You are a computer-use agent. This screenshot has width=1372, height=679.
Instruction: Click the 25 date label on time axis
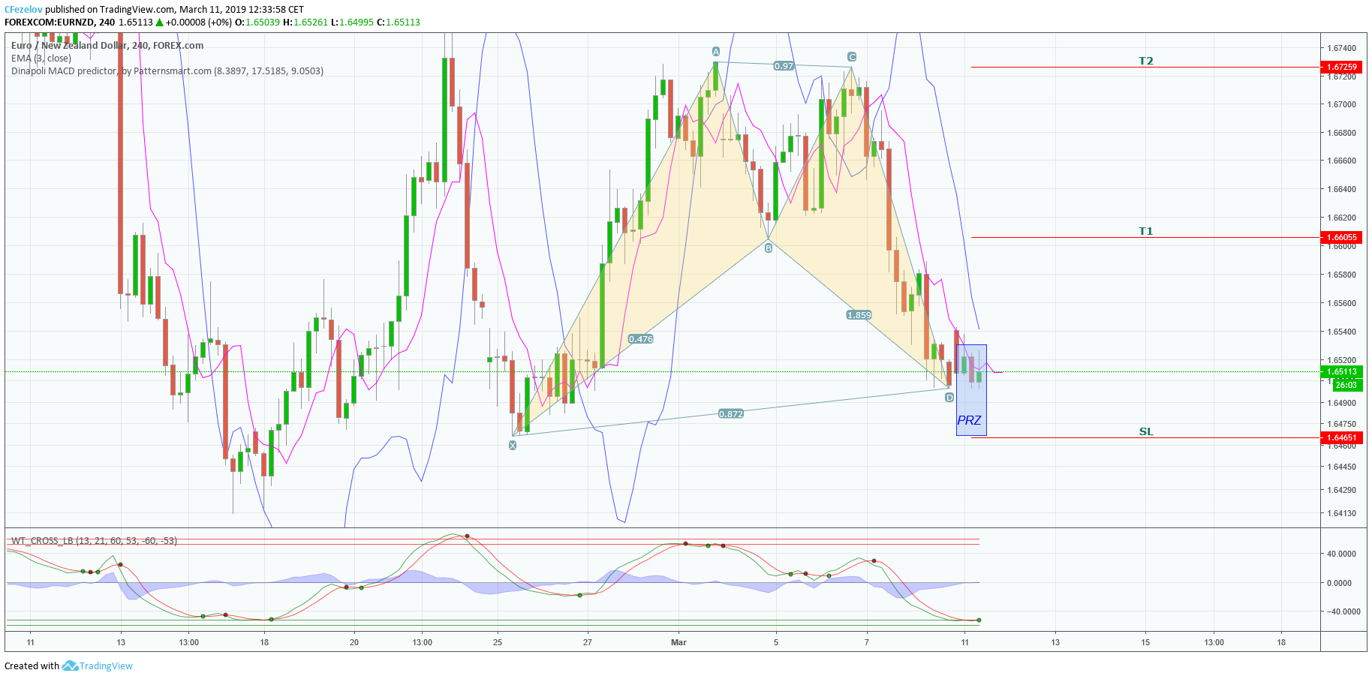[x=498, y=642]
